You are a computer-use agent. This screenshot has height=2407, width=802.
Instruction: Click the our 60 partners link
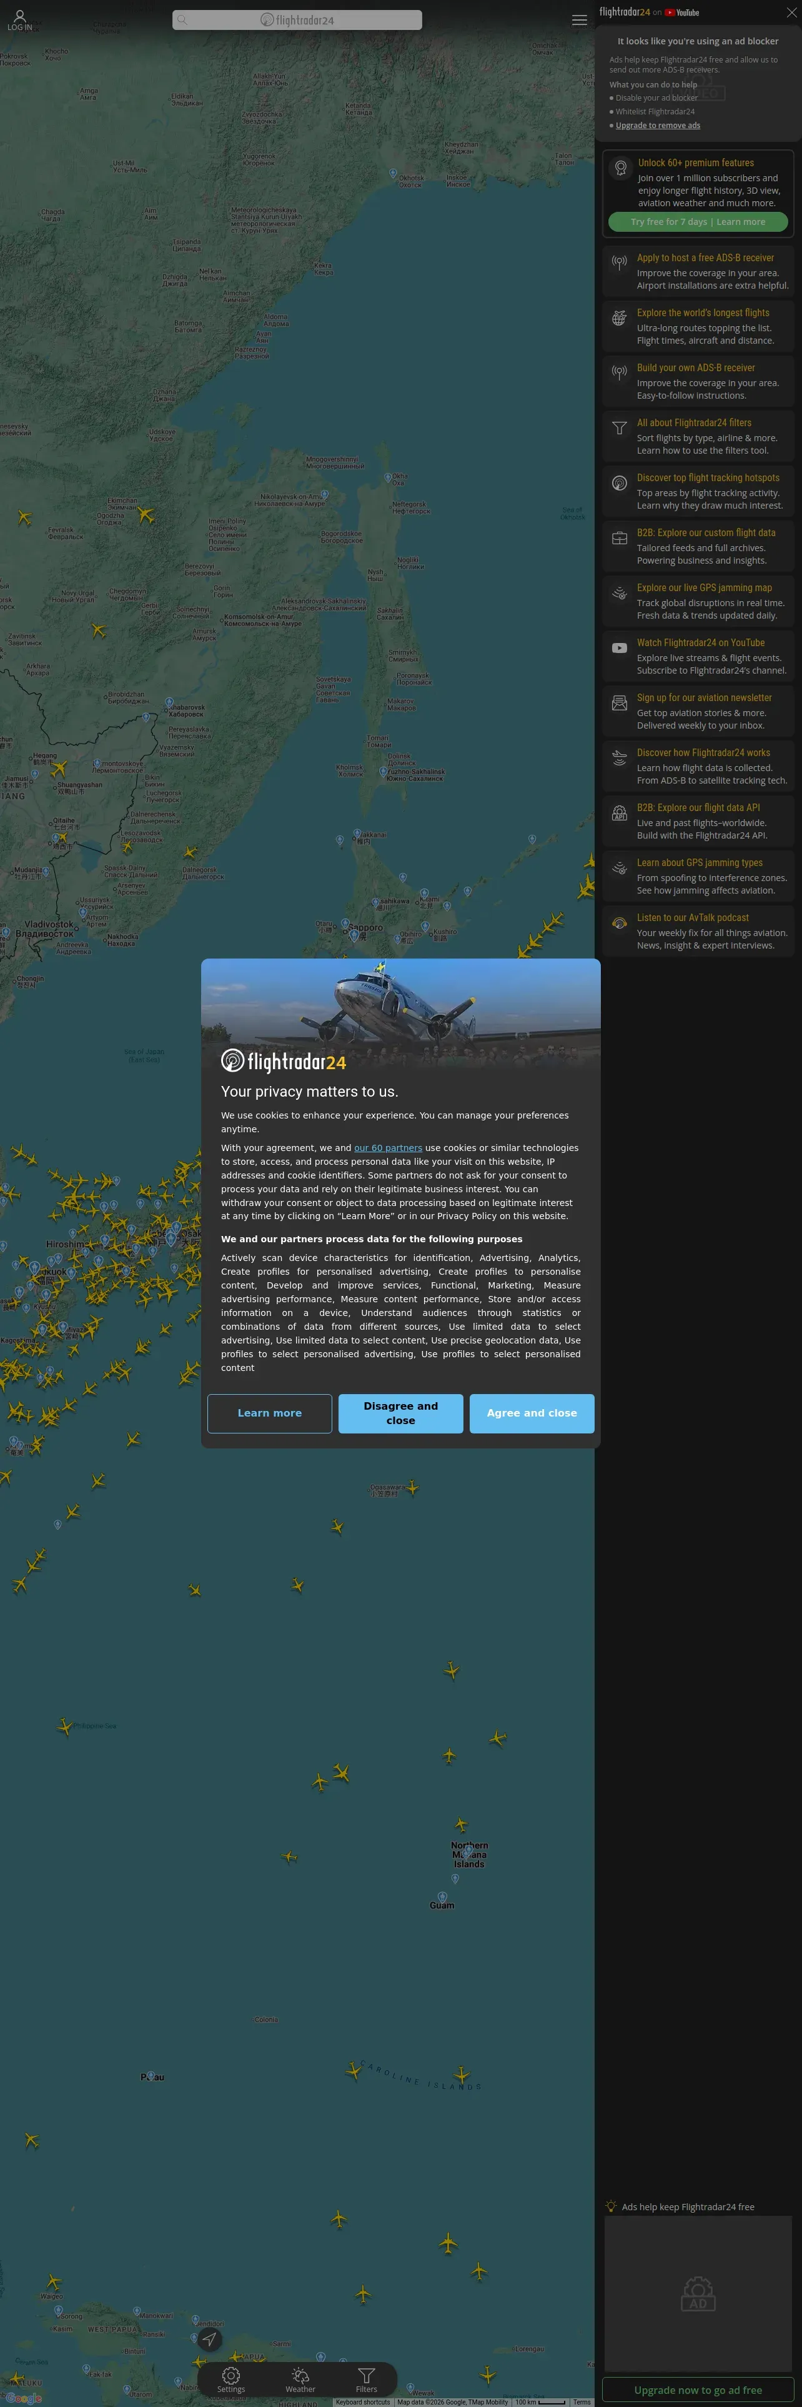point(387,1149)
